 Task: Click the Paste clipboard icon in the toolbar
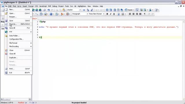64,10
